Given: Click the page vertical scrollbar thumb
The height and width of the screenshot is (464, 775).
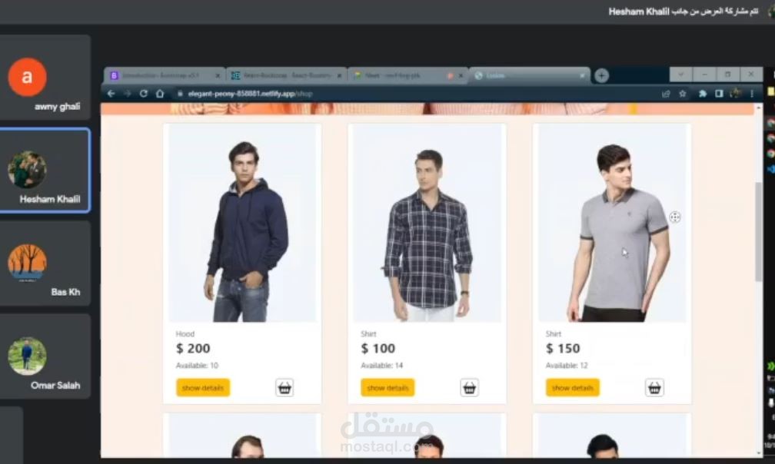Looking at the screenshot, I should 758,232.
